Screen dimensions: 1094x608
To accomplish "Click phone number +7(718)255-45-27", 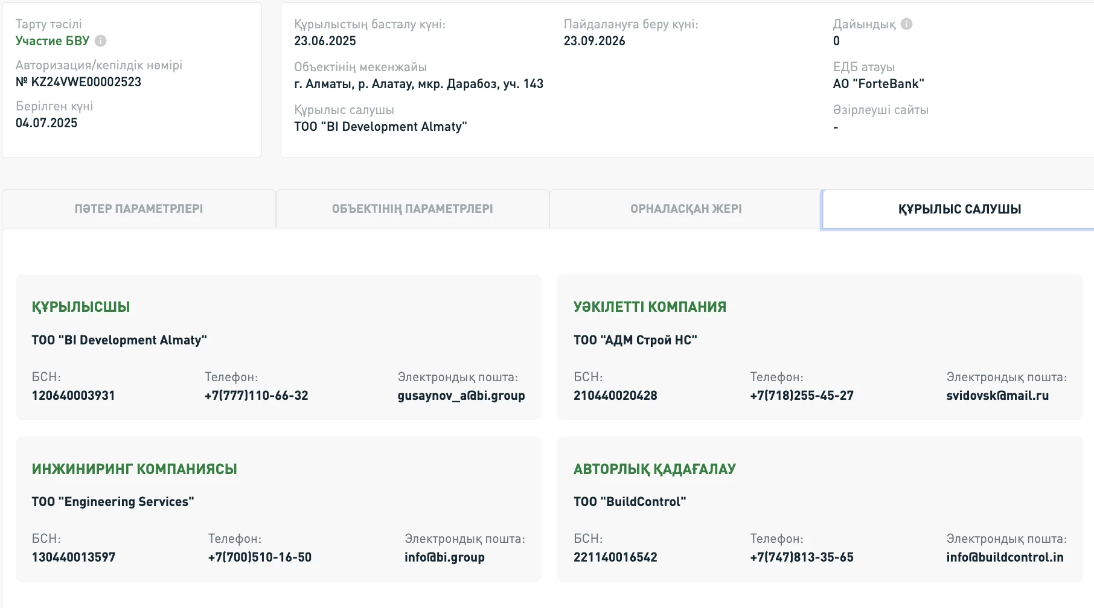I will click(x=801, y=396).
